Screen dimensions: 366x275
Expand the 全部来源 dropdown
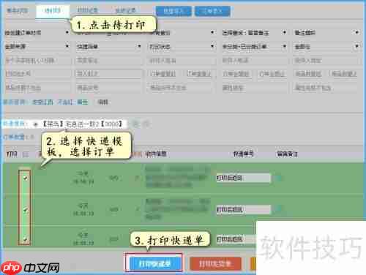point(37,46)
